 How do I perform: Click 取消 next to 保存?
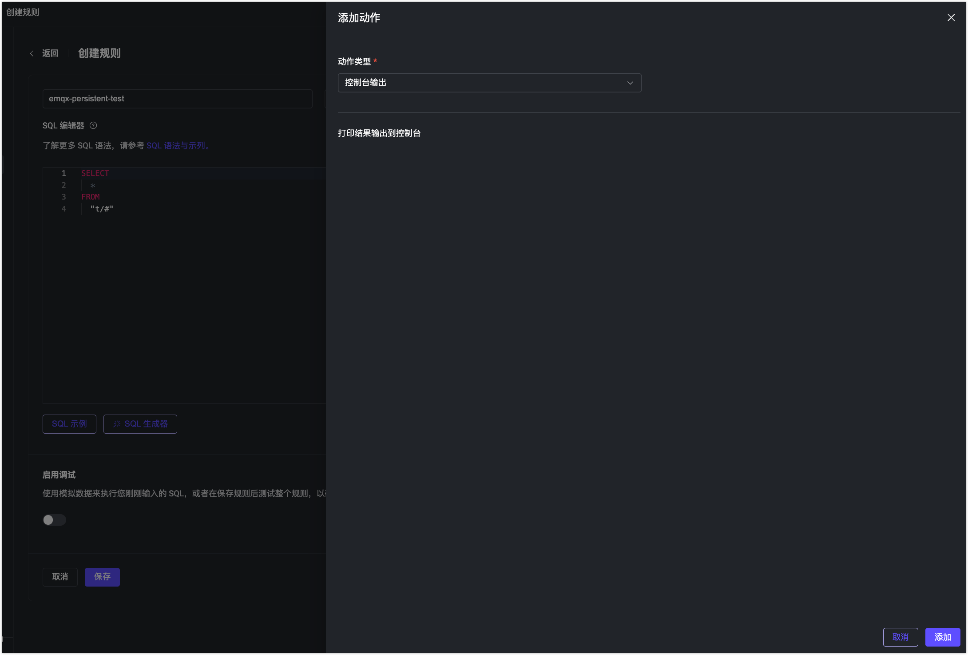click(60, 577)
